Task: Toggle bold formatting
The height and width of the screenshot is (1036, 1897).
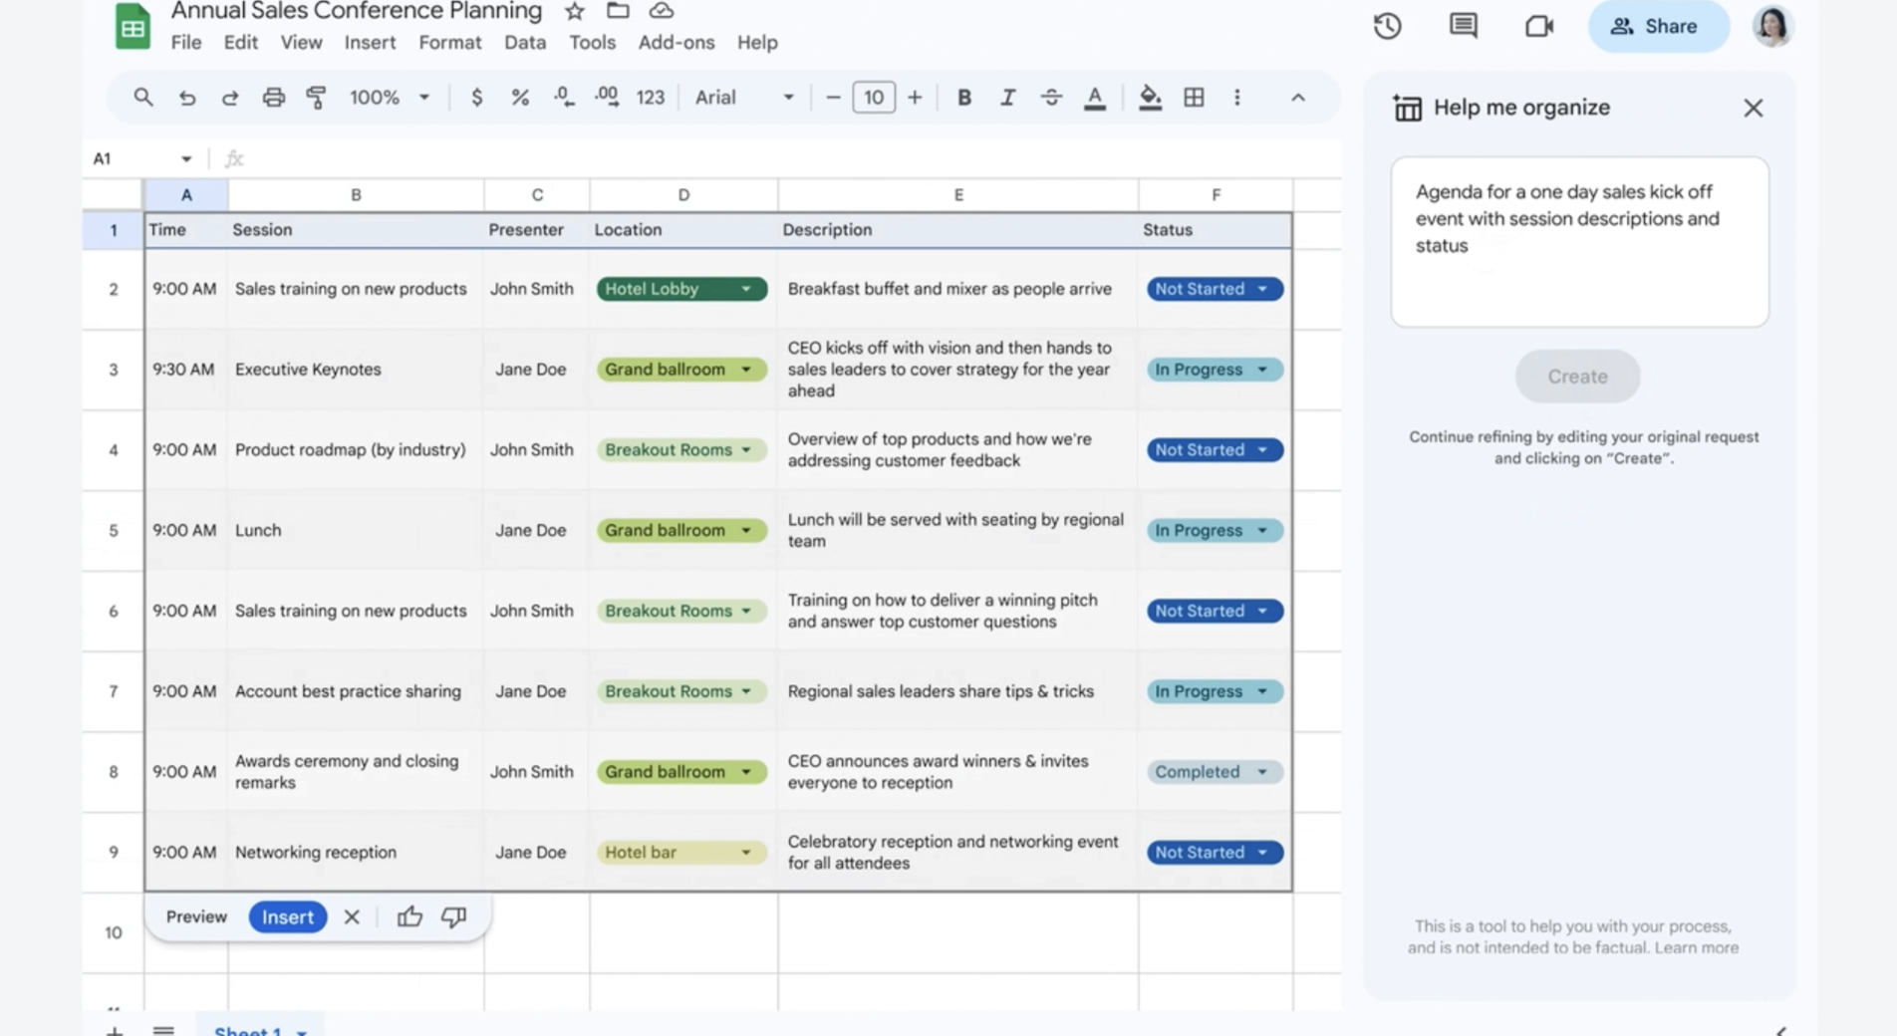Action: coord(963,97)
